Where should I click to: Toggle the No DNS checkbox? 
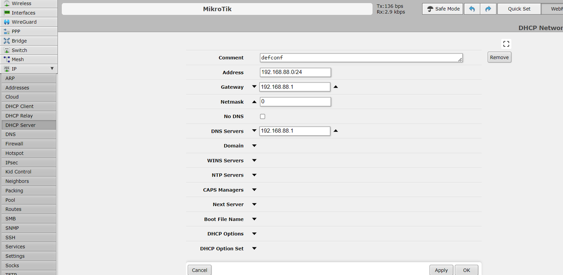click(x=263, y=116)
